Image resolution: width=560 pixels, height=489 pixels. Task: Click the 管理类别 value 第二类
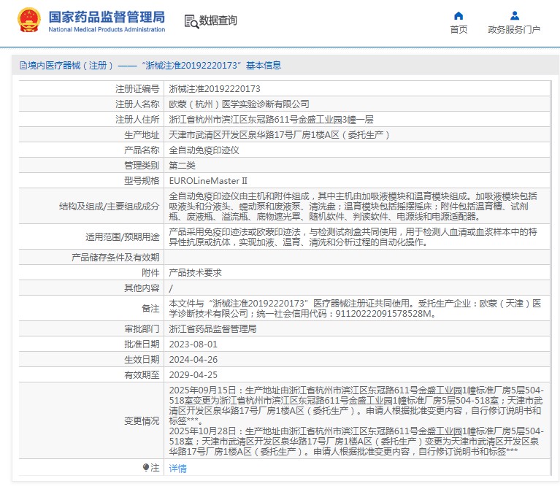pyautogui.click(x=183, y=165)
